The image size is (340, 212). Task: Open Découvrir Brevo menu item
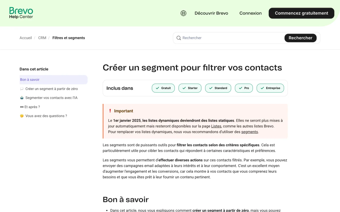[x=211, y=13]
